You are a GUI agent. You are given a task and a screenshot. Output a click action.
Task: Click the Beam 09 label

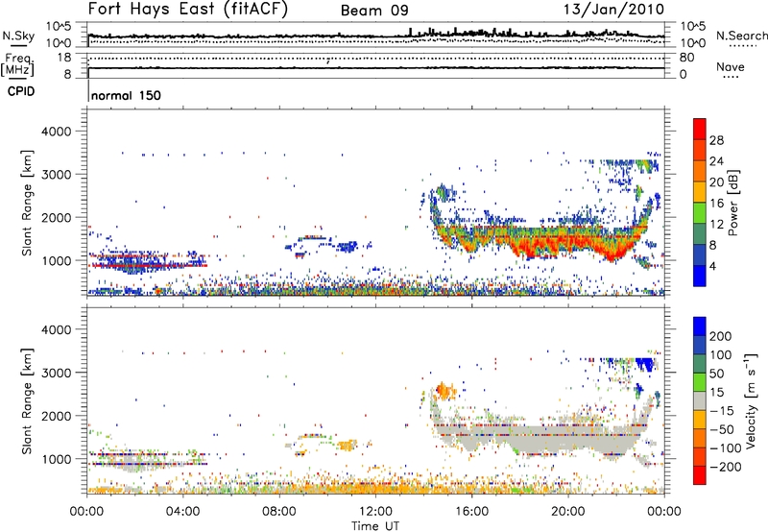click(x=374, y=11)
